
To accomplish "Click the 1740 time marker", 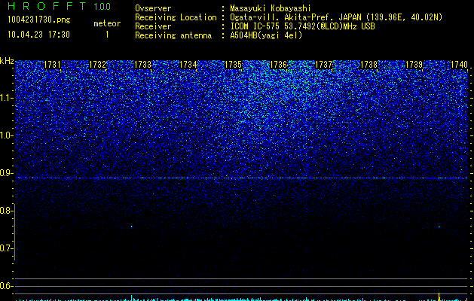I will [x=459, y=65].
